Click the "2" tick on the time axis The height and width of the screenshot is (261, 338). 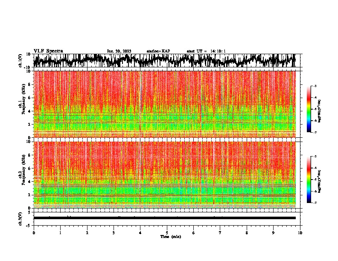(x=87, y=233)
